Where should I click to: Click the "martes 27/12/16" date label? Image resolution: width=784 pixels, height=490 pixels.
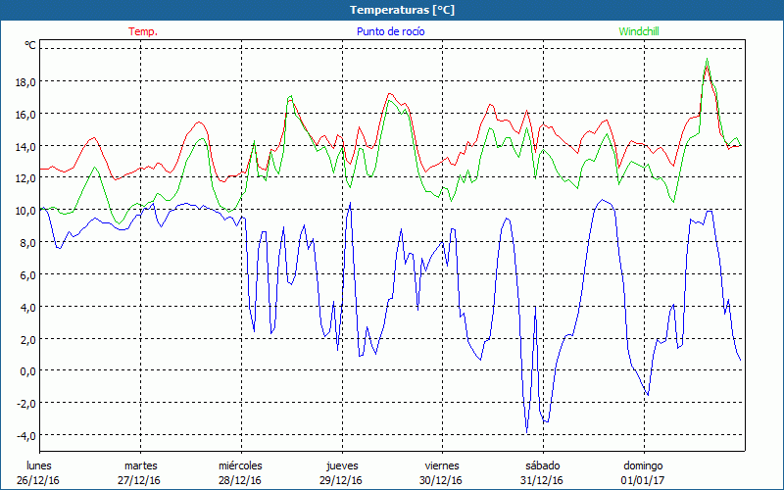(x=140, y=472)
